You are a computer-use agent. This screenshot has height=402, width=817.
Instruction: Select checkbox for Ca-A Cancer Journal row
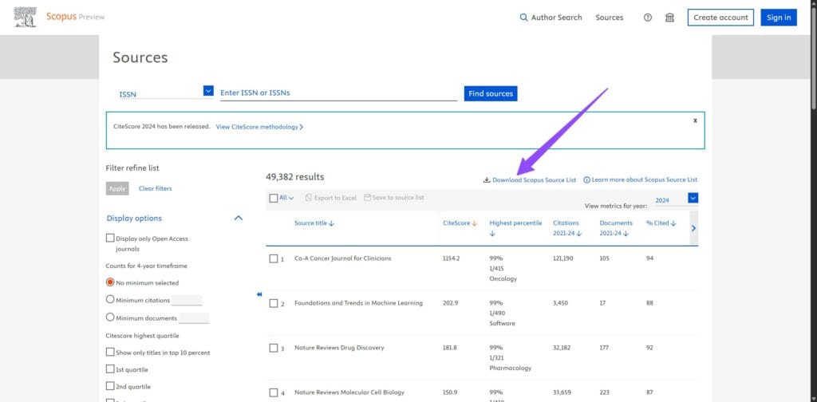tap(274, 258)
